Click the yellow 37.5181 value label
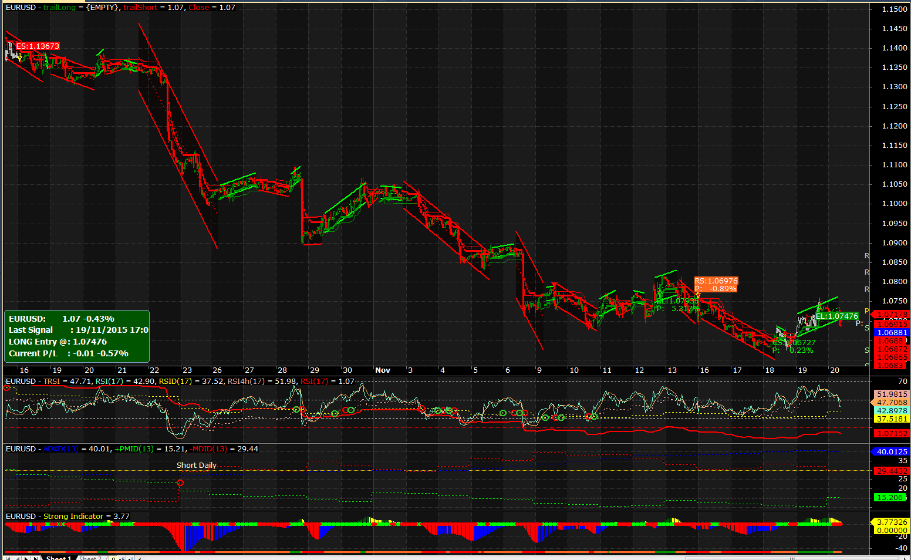 (892, 419)
